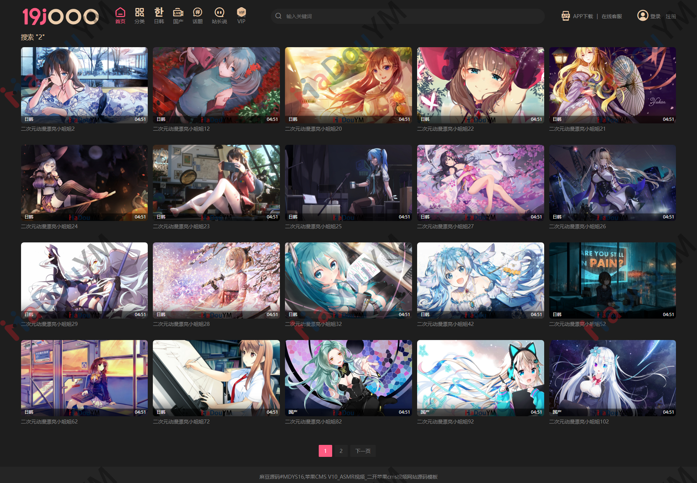The height and width of the screenshot is (483, 697).
Task: Open thumbnail for 二次元动漫漂亮小姐姐42
Action: click(481, 281)
